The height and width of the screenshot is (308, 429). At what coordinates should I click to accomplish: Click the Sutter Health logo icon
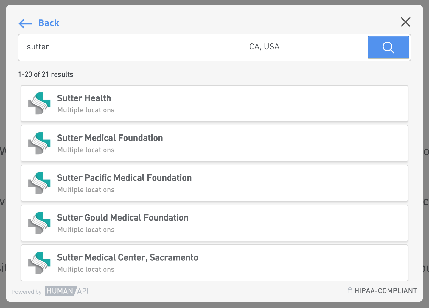coord(39,103)
